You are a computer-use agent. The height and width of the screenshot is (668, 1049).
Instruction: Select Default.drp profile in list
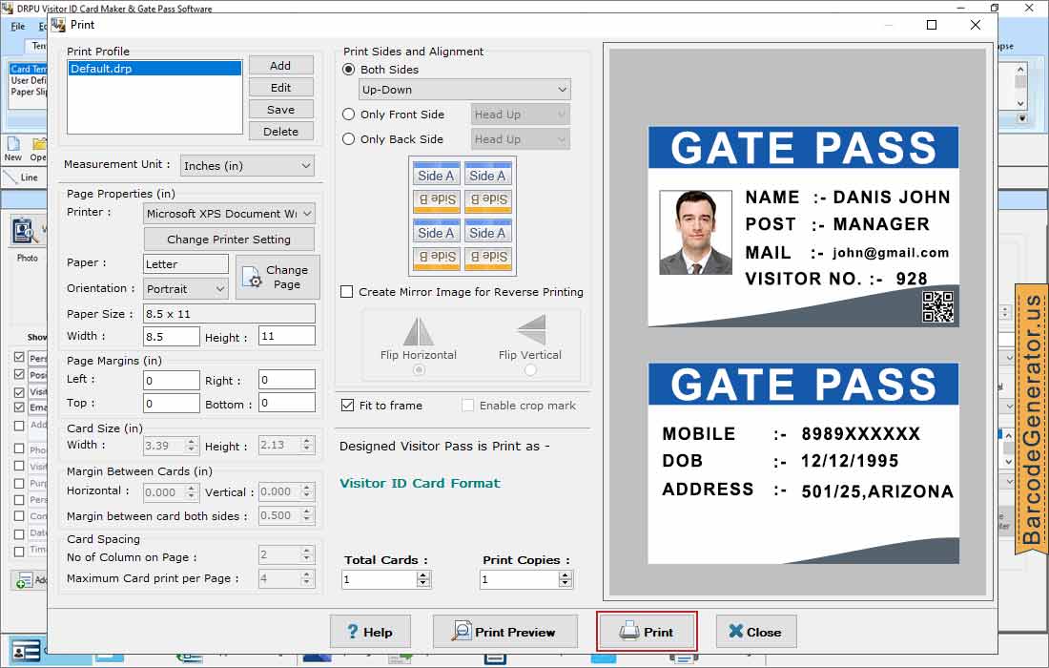tap(154, 69)
